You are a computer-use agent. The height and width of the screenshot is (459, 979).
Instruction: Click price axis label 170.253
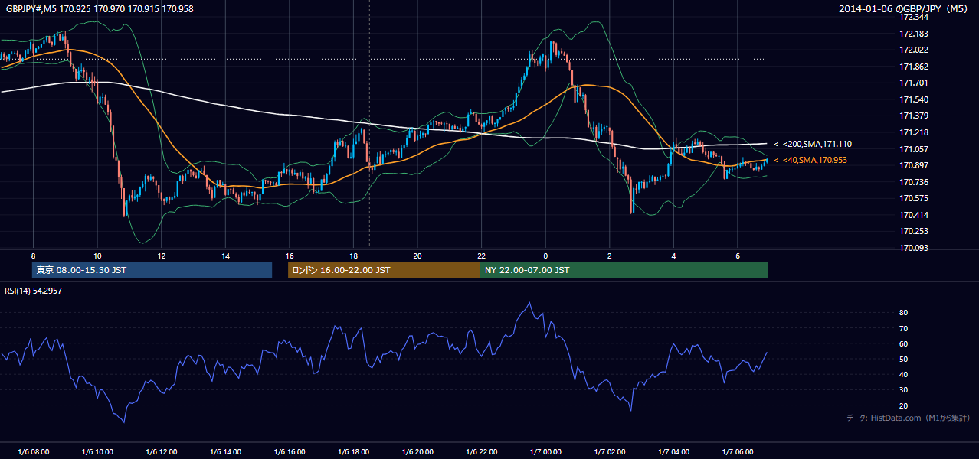point(914,231)
